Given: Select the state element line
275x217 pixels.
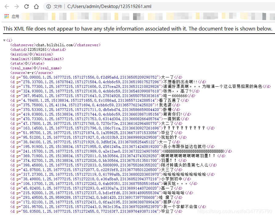Looking at the screenshot, I should point(27,63).
